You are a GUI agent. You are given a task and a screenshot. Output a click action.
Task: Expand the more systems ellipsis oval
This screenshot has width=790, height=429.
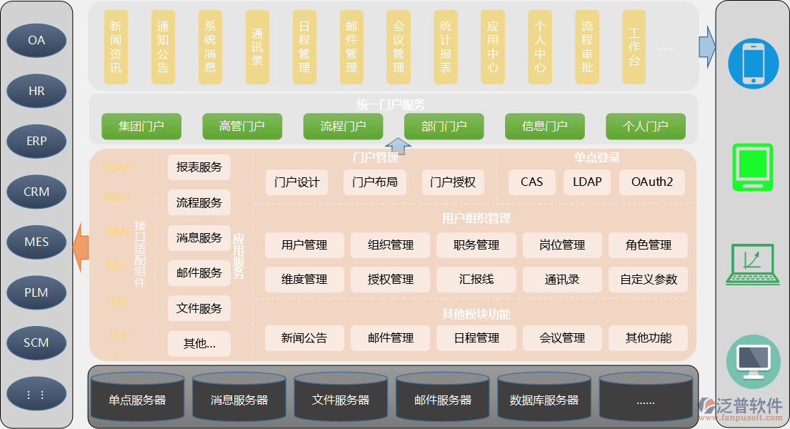tap(36, 394)
